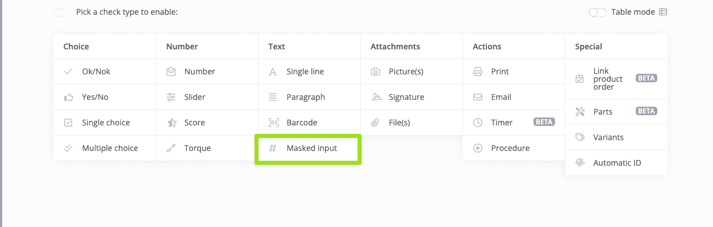Enable the Table mode switch
The height and width of the screenshot is (227, 713).
(x=598, y=12)
